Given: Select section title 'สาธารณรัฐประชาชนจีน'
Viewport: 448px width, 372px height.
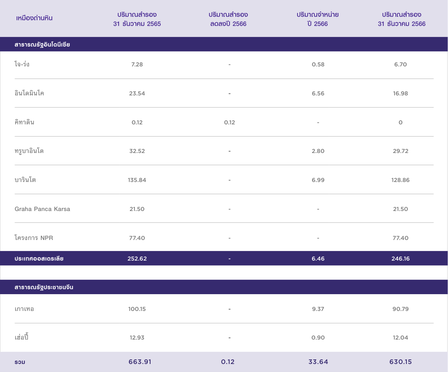Looking at the screenshot, I should [44, 287].
